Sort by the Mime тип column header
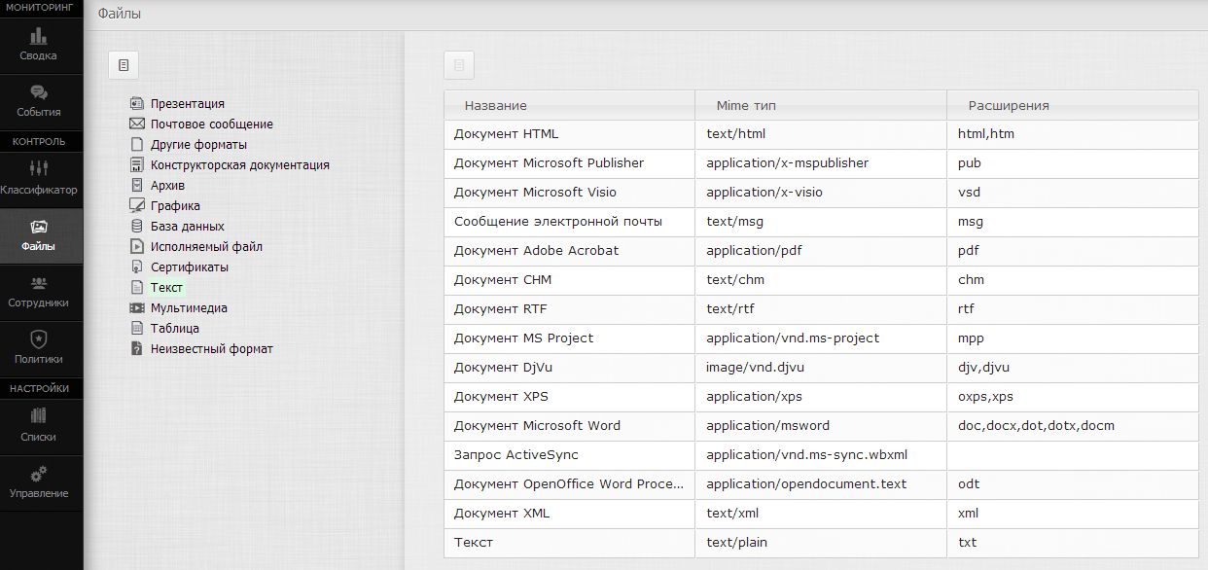 click(x=746, y=105)
